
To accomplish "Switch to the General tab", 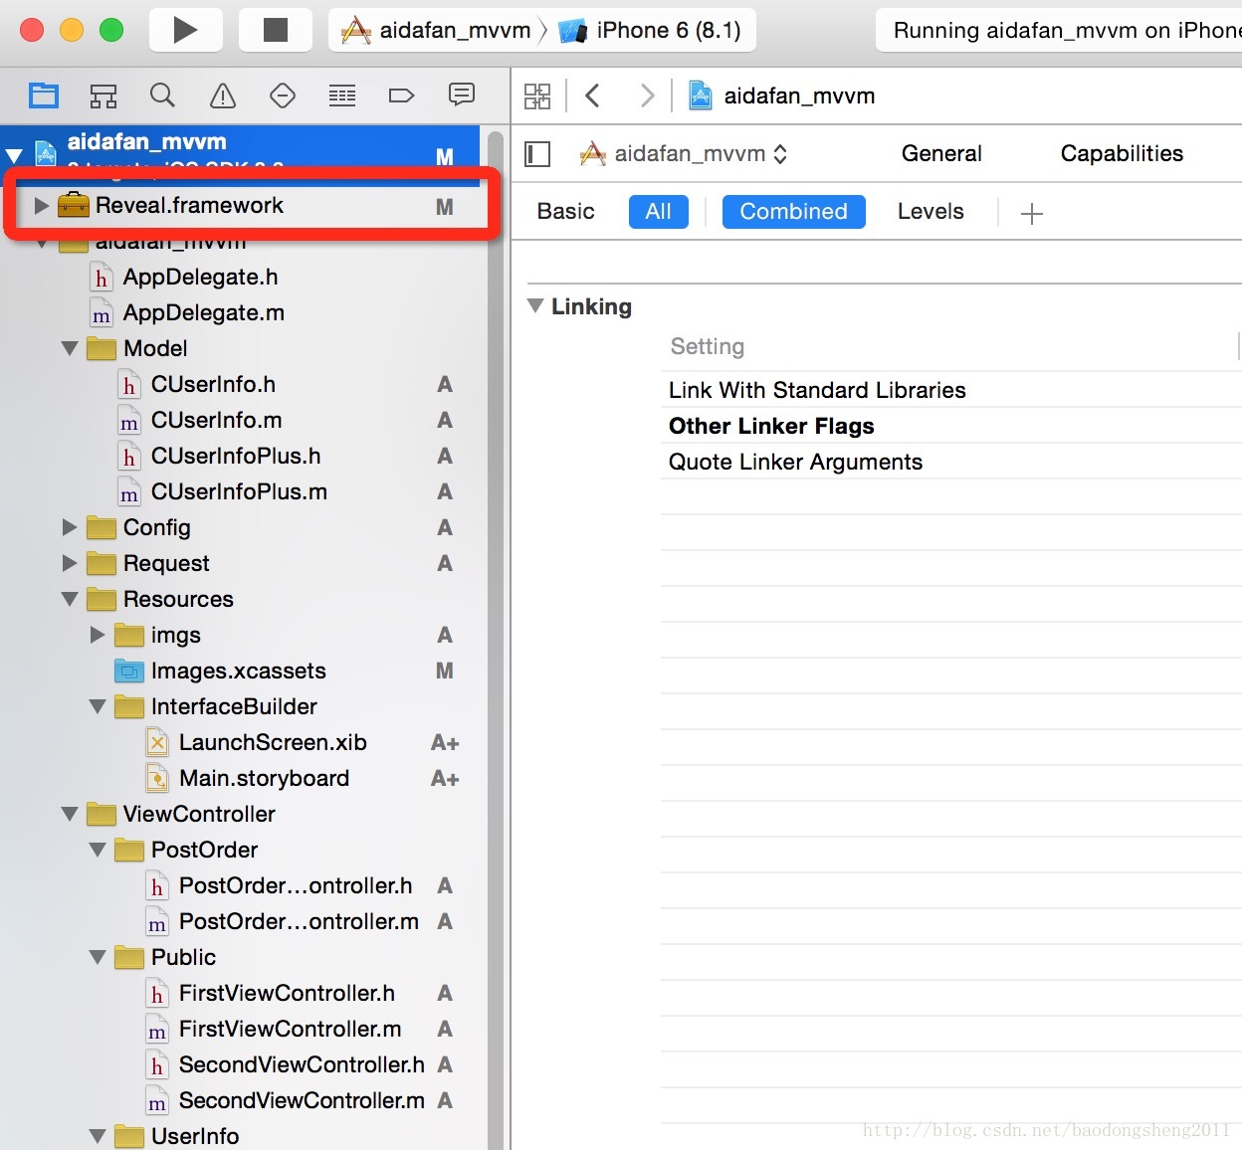I will click(x=941, y=153).
